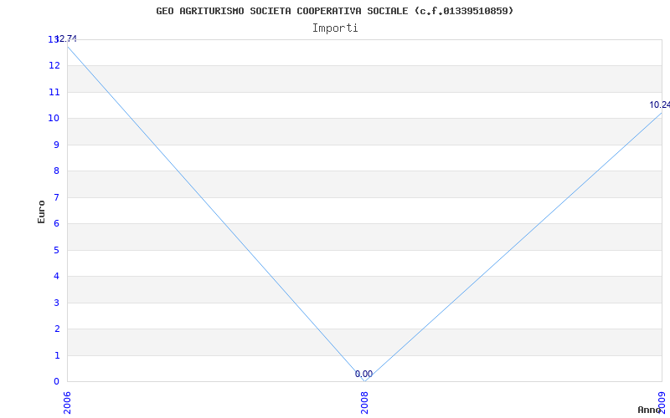Click the Importi chart subtitle

click(335, 28)
